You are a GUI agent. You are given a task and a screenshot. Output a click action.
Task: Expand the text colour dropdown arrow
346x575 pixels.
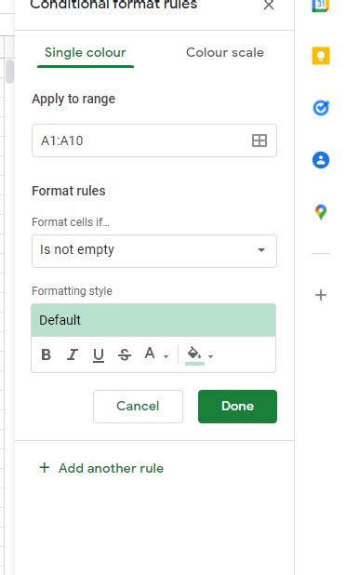[166, 356]
